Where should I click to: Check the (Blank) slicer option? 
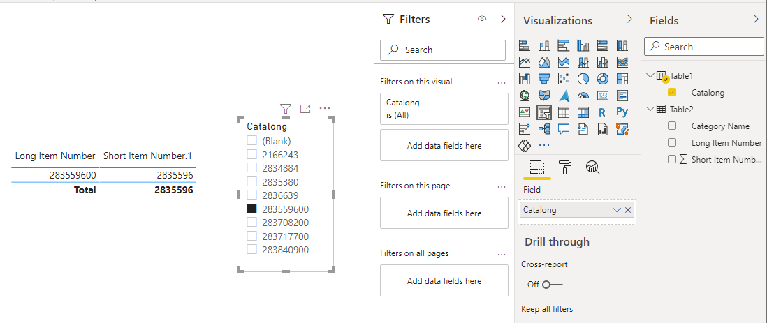click(251, 141)
